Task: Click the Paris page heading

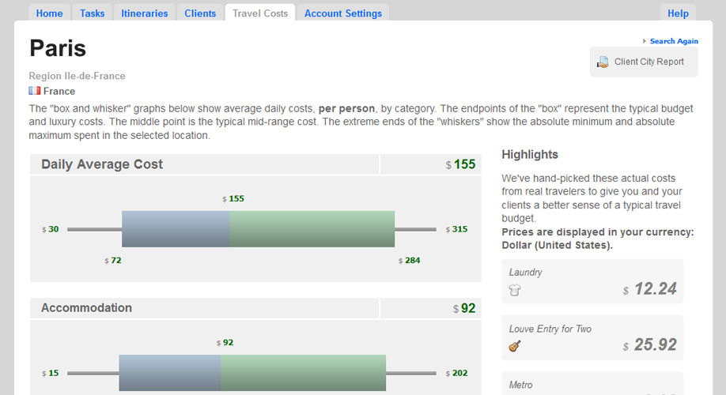Action: click(x=58, y=48)
